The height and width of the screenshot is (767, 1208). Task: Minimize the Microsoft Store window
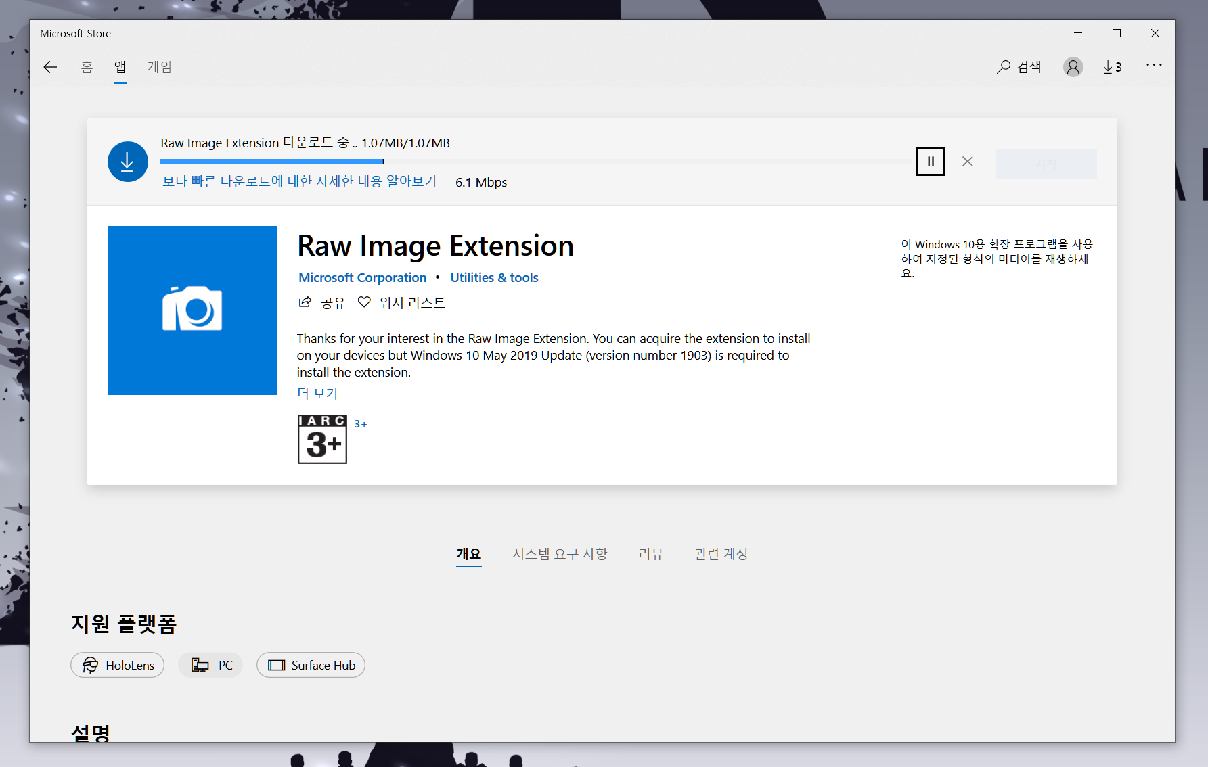[x=1078, y=33]
